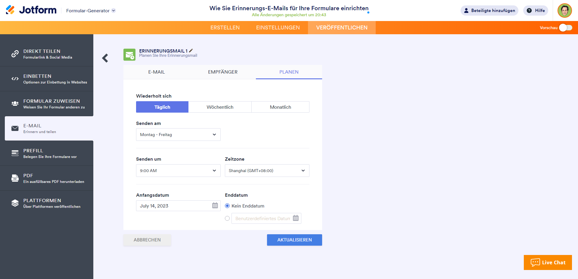Open the PDF sidebar icon
Viewport: 578px width, 279px height.
pos(15,178)
